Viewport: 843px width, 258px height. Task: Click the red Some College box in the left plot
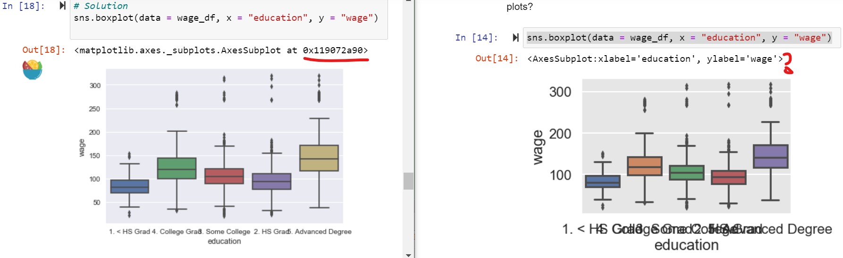224,176
